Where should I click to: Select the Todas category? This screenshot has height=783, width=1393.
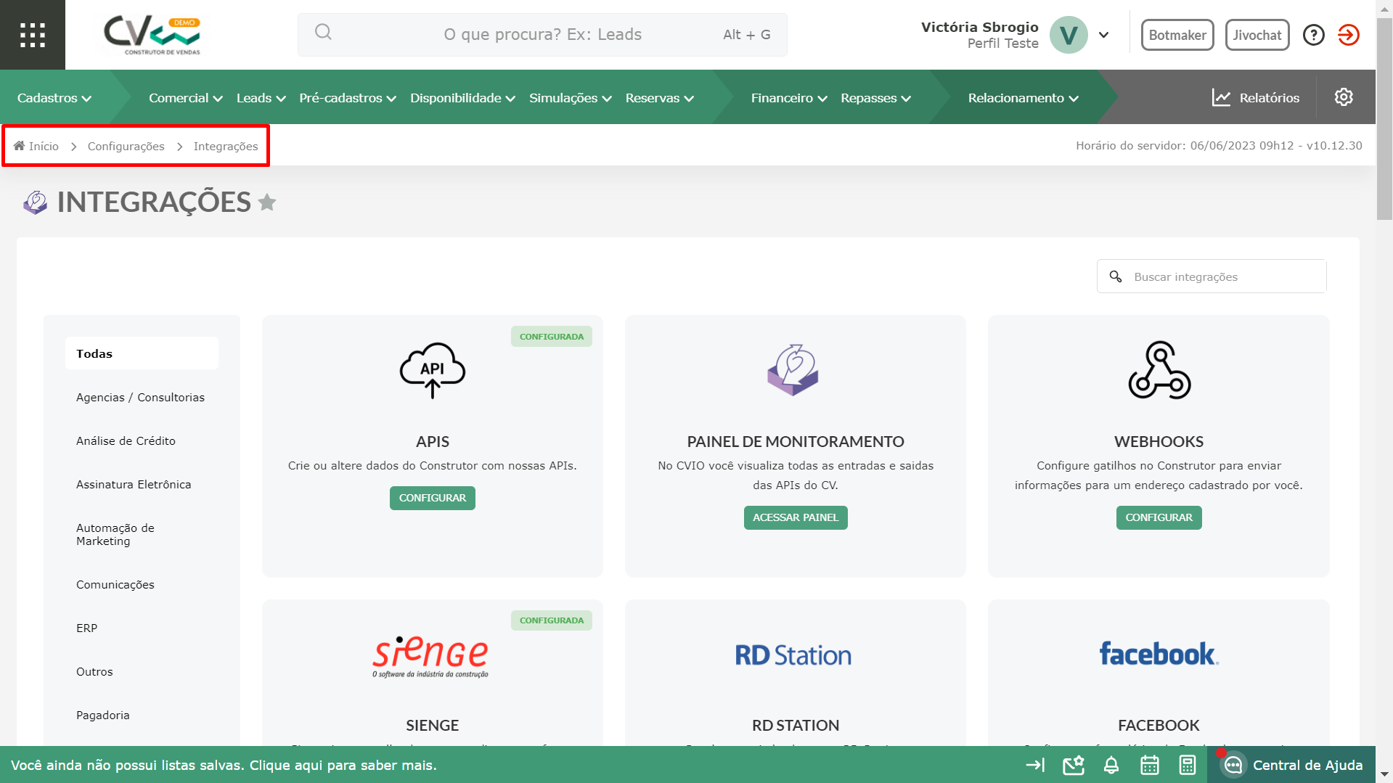(142, 353)
